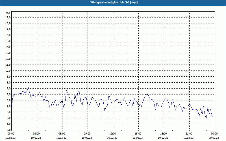The image size is (226, 141).
Task: Click the '7,0' y-axis label
Action: pos(8,89)
